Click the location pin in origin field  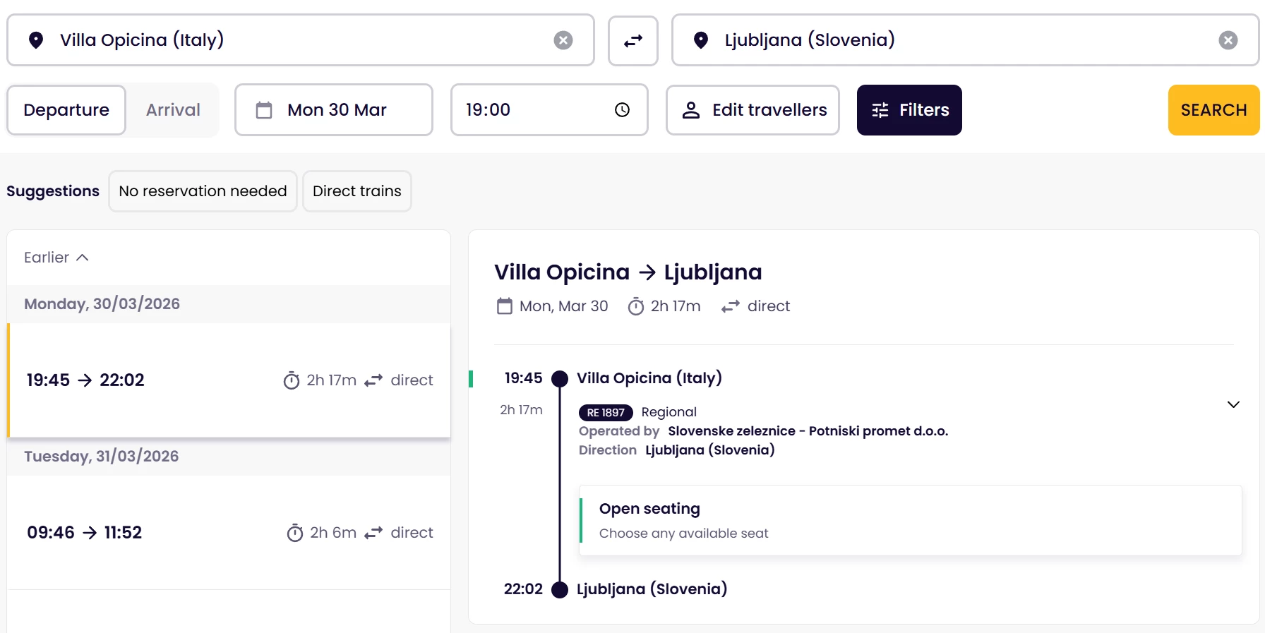[36, 40]
